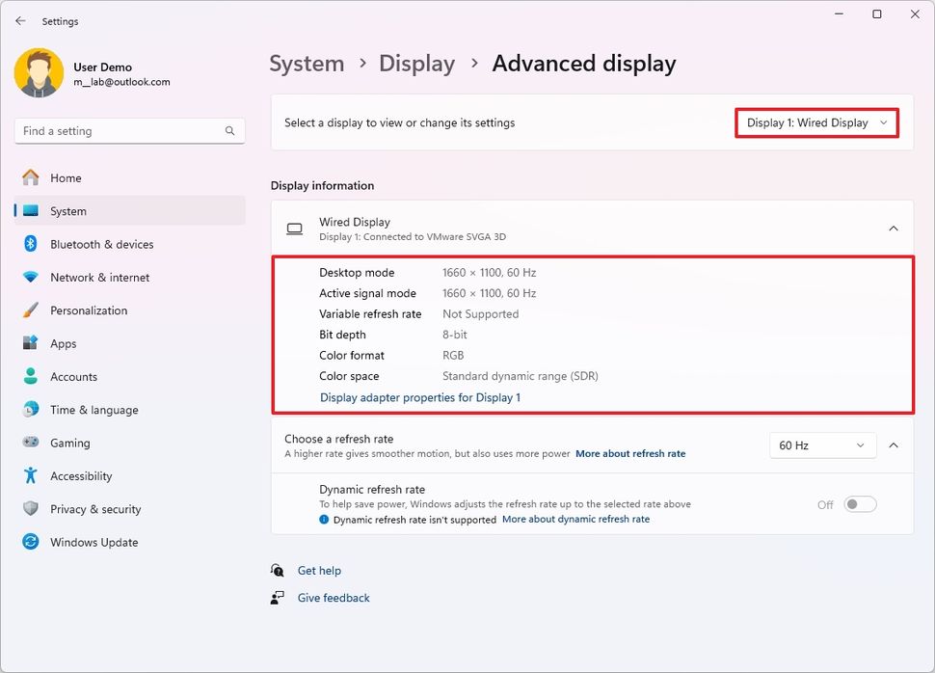Collapse the Wired Display information section
Viewport: 935px width, 673px height.
pyautogui.click(x=892, y=229)
